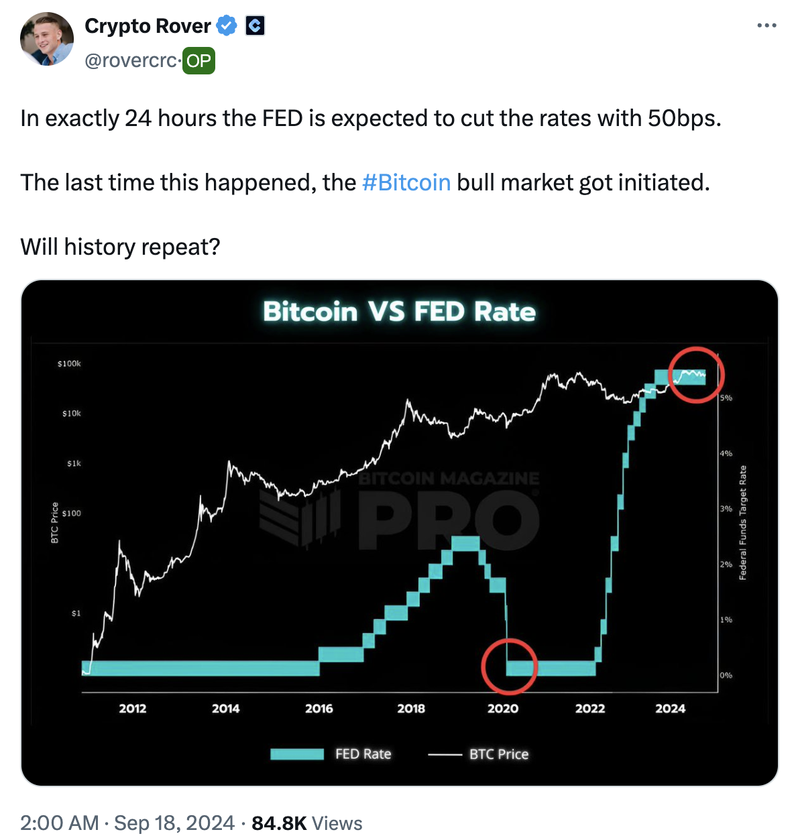Screen dimensions: 798x838
Task: Click the red circle near 2020 rate drop
Action: 509,666
